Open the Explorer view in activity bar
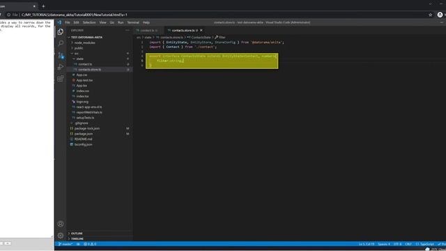Viewport: 446px width, 251px height. point(61,31)
